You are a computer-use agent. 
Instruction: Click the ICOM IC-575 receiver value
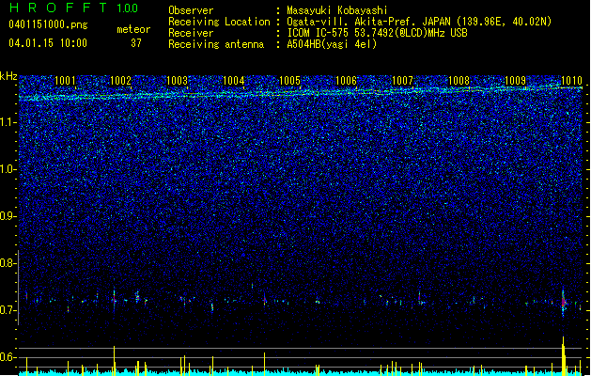377,33
